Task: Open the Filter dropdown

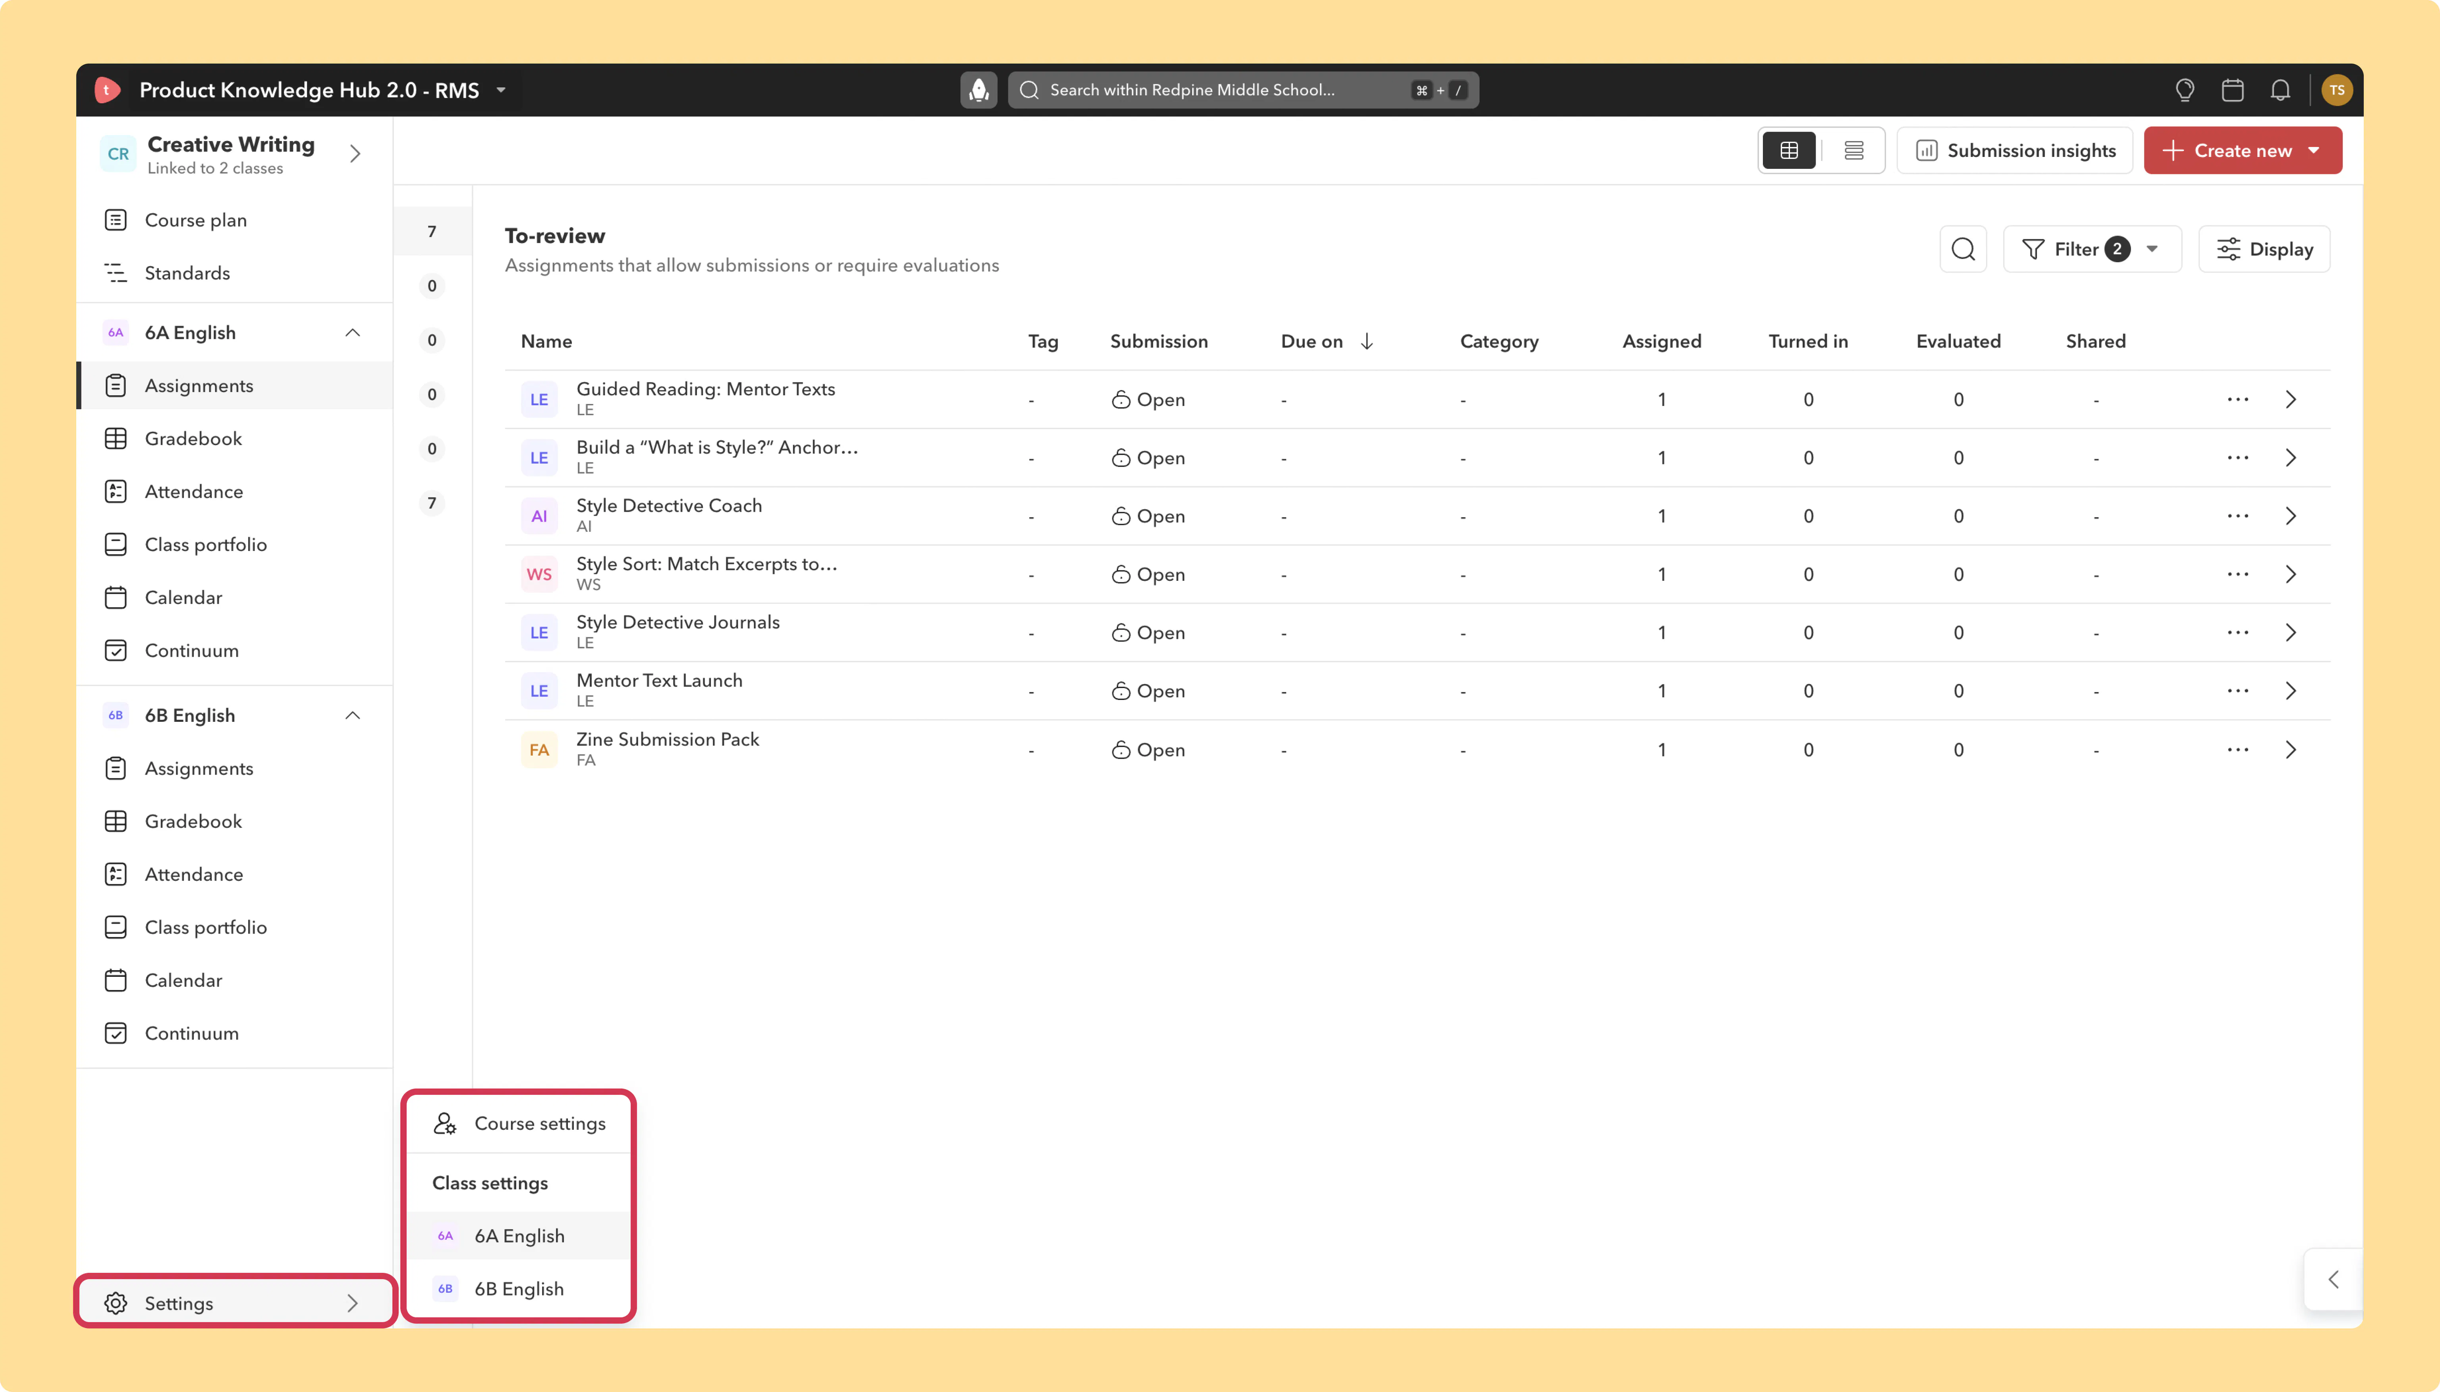Action: [2092, 249]
